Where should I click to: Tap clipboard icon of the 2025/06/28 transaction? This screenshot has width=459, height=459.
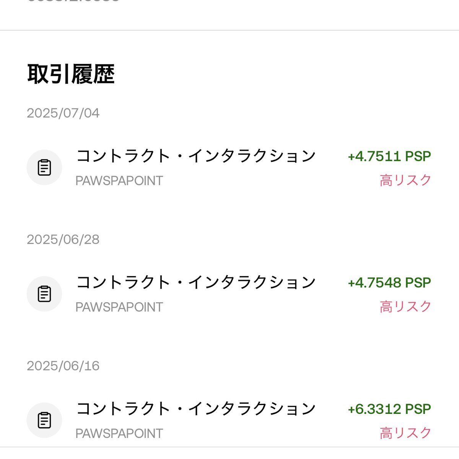[44, 294]
